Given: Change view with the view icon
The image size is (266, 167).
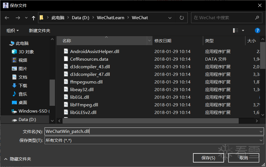Looking at the screenshot, I should (x=236, y=30).
